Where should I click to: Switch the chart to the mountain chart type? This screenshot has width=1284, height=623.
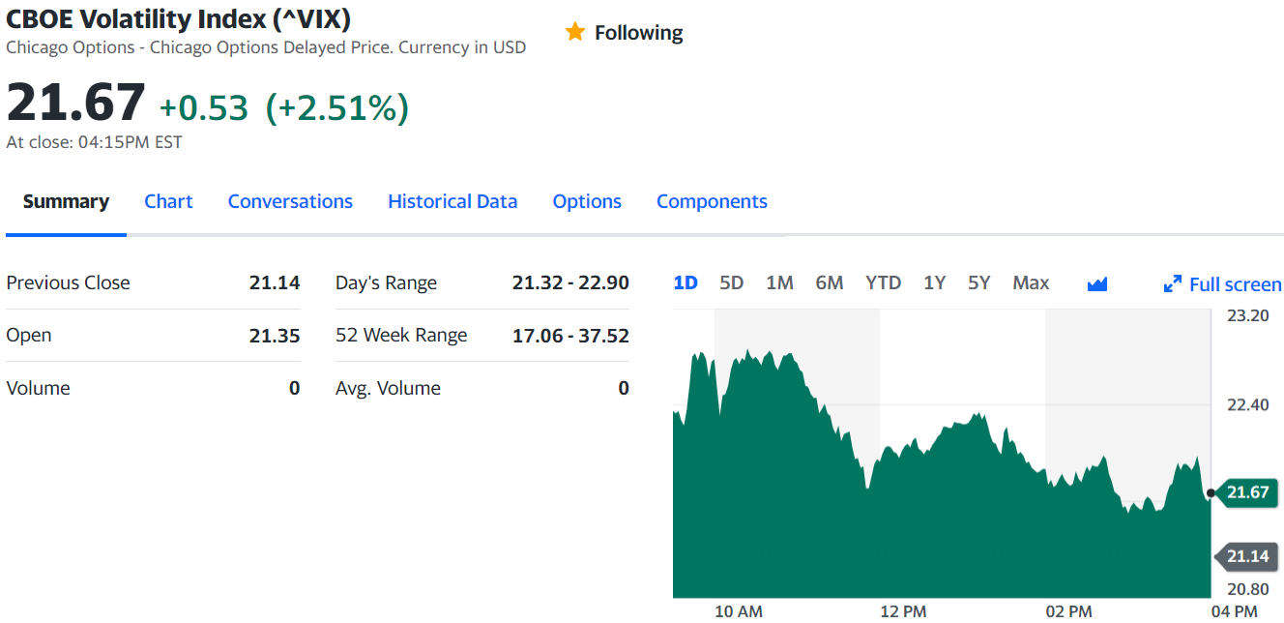[x=1096, y=283]
